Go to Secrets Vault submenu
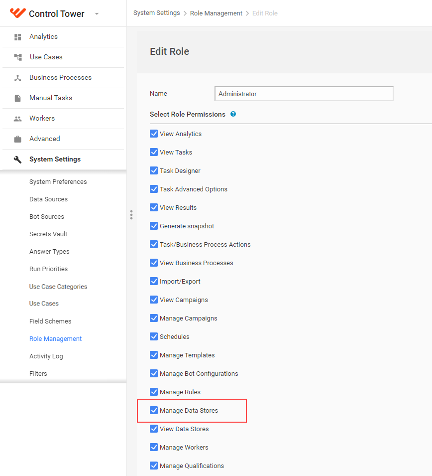 (x=48, y=234)
